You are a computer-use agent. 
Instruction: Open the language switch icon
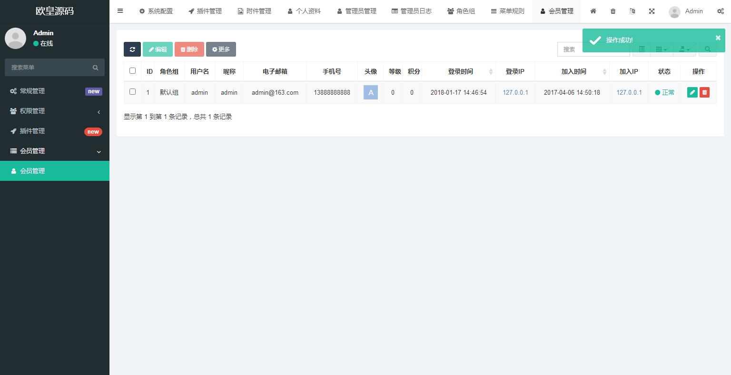(632, 11)
